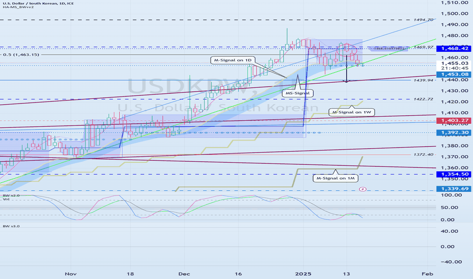Click the 1,370.00 price scale value

[x=454, y=157]
